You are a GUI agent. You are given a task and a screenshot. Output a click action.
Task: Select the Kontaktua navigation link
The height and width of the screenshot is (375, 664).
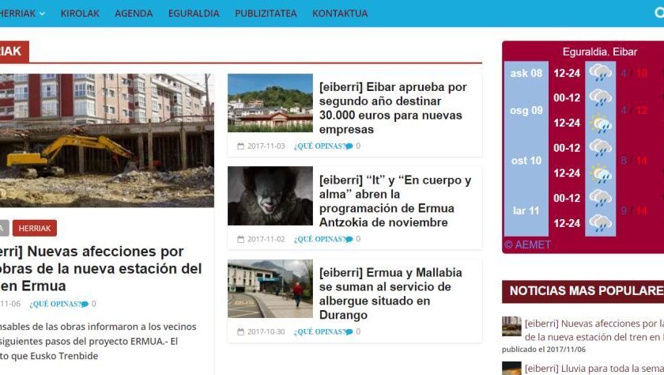click(x=340, y=13)
